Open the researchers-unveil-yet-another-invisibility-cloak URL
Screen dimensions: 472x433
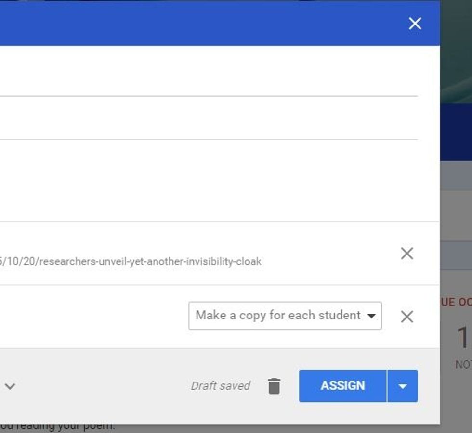pyautogui.click(x=131, y=262)
